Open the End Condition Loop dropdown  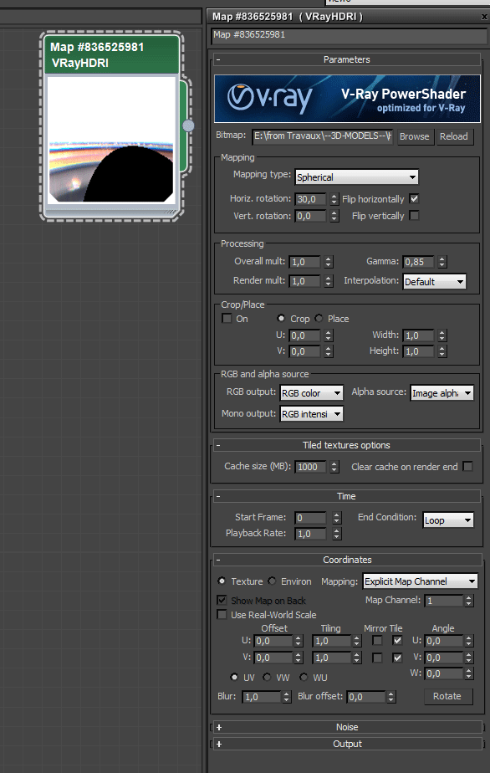448,520
